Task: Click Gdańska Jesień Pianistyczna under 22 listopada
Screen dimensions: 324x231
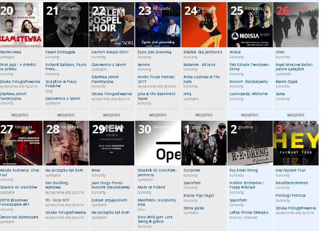Action: pyautogui.click(x=105, y=79)
